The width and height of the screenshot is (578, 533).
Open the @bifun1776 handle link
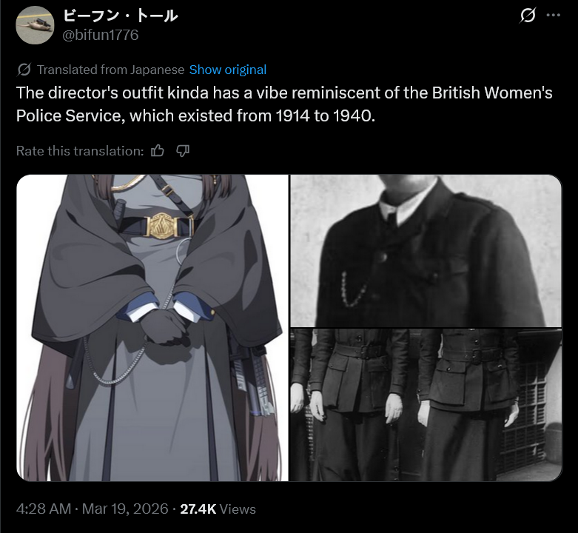(100, 35)
